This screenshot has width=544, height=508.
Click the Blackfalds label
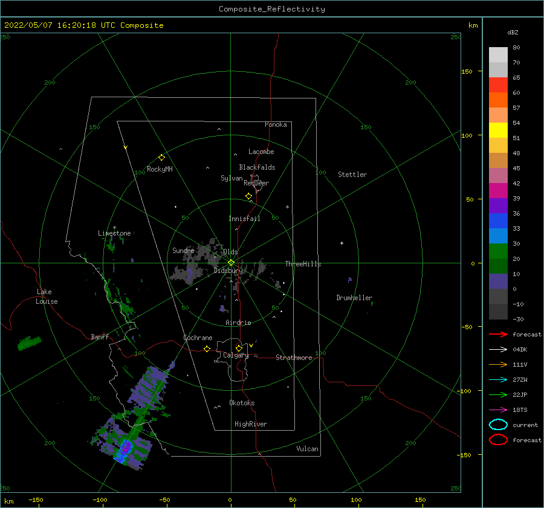[257, 167]
